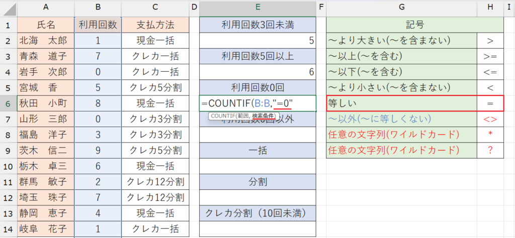Click result cell showing 6 in column E

coord(257,72)
